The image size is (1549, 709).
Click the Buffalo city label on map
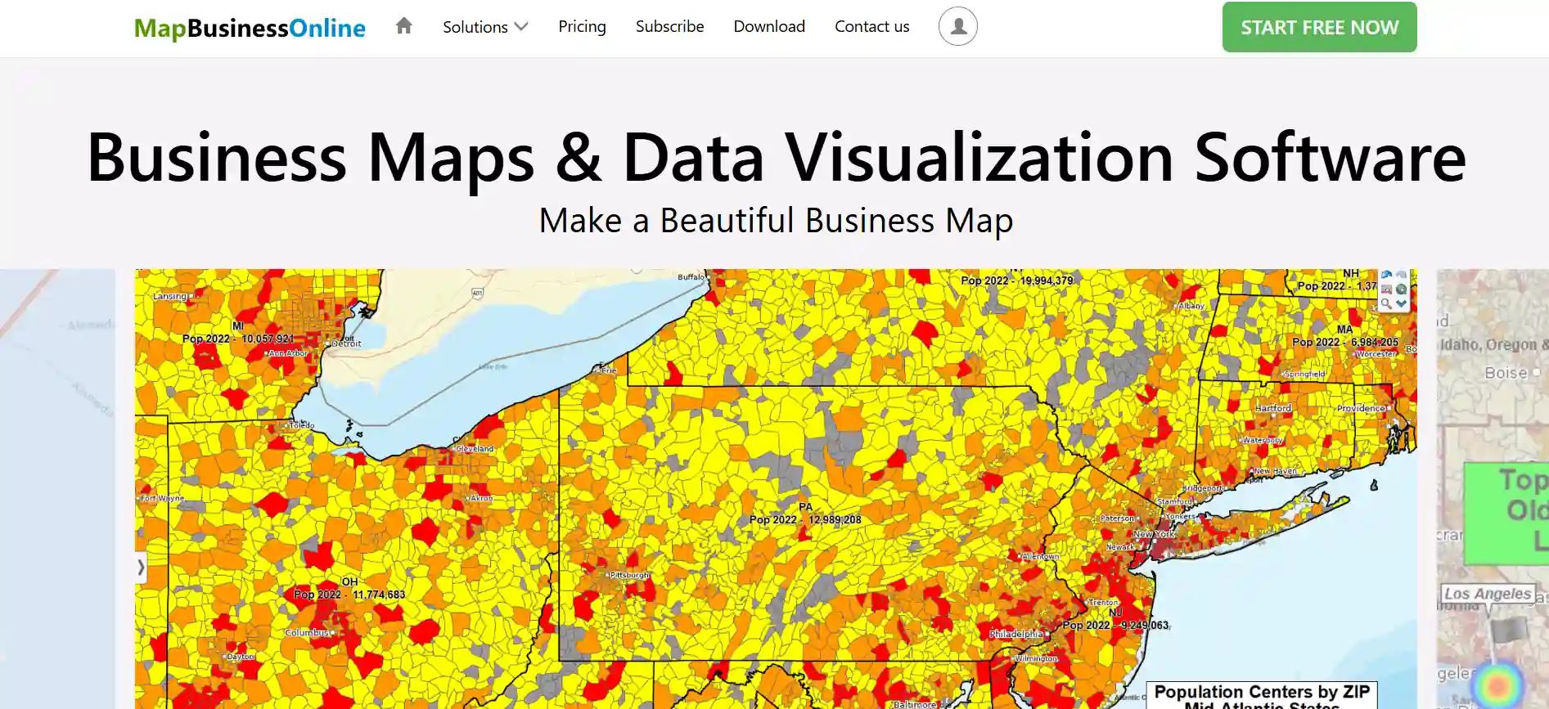pos(691,277)
